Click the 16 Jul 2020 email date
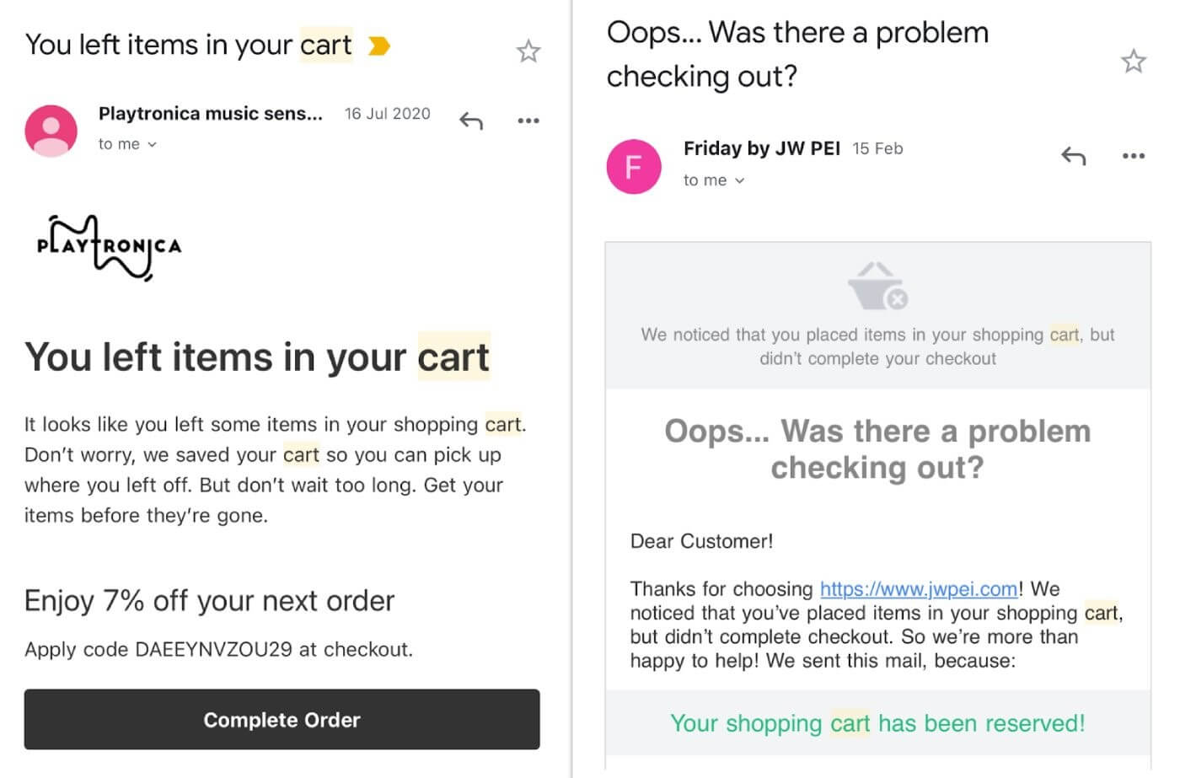Screen dimensions: 1180x778 (x=387, y=114)
